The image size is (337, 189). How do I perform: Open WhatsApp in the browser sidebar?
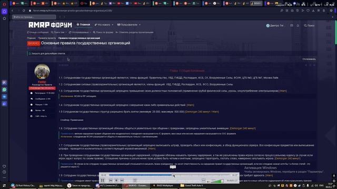(5, 90)
